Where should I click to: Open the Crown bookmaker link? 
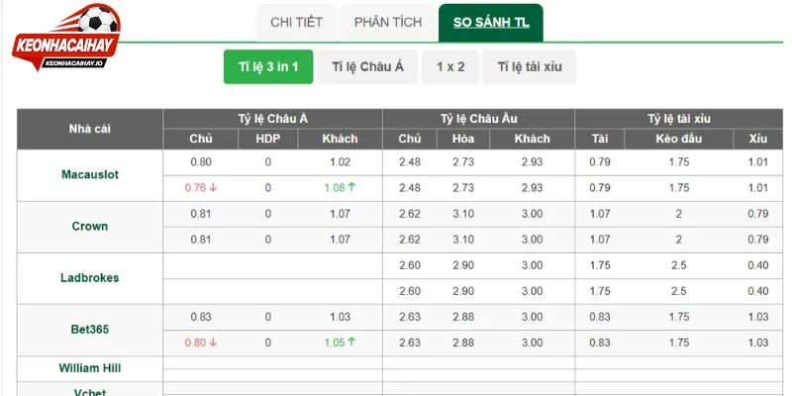(90, 226)
